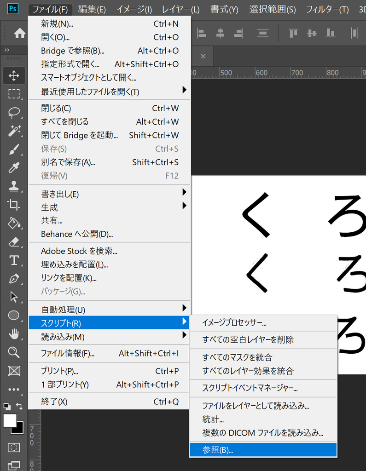Select the Pen tool

coord(14,279)
